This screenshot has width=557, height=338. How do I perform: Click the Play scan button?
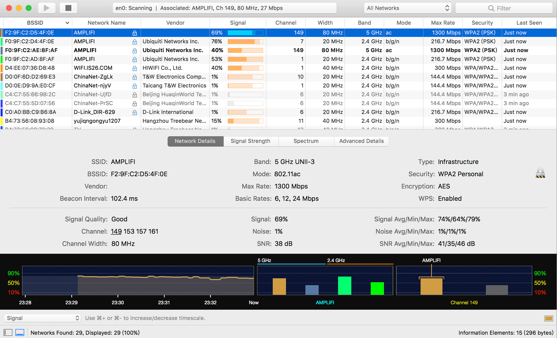(x=47, y=8)
